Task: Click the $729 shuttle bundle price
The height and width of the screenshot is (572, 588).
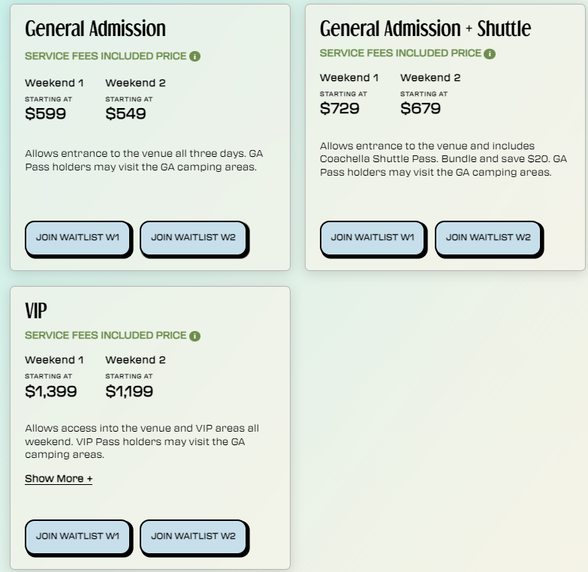Action: point(340,109)
